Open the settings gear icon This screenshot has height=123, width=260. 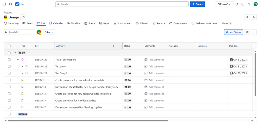click(x=249, y=4)
